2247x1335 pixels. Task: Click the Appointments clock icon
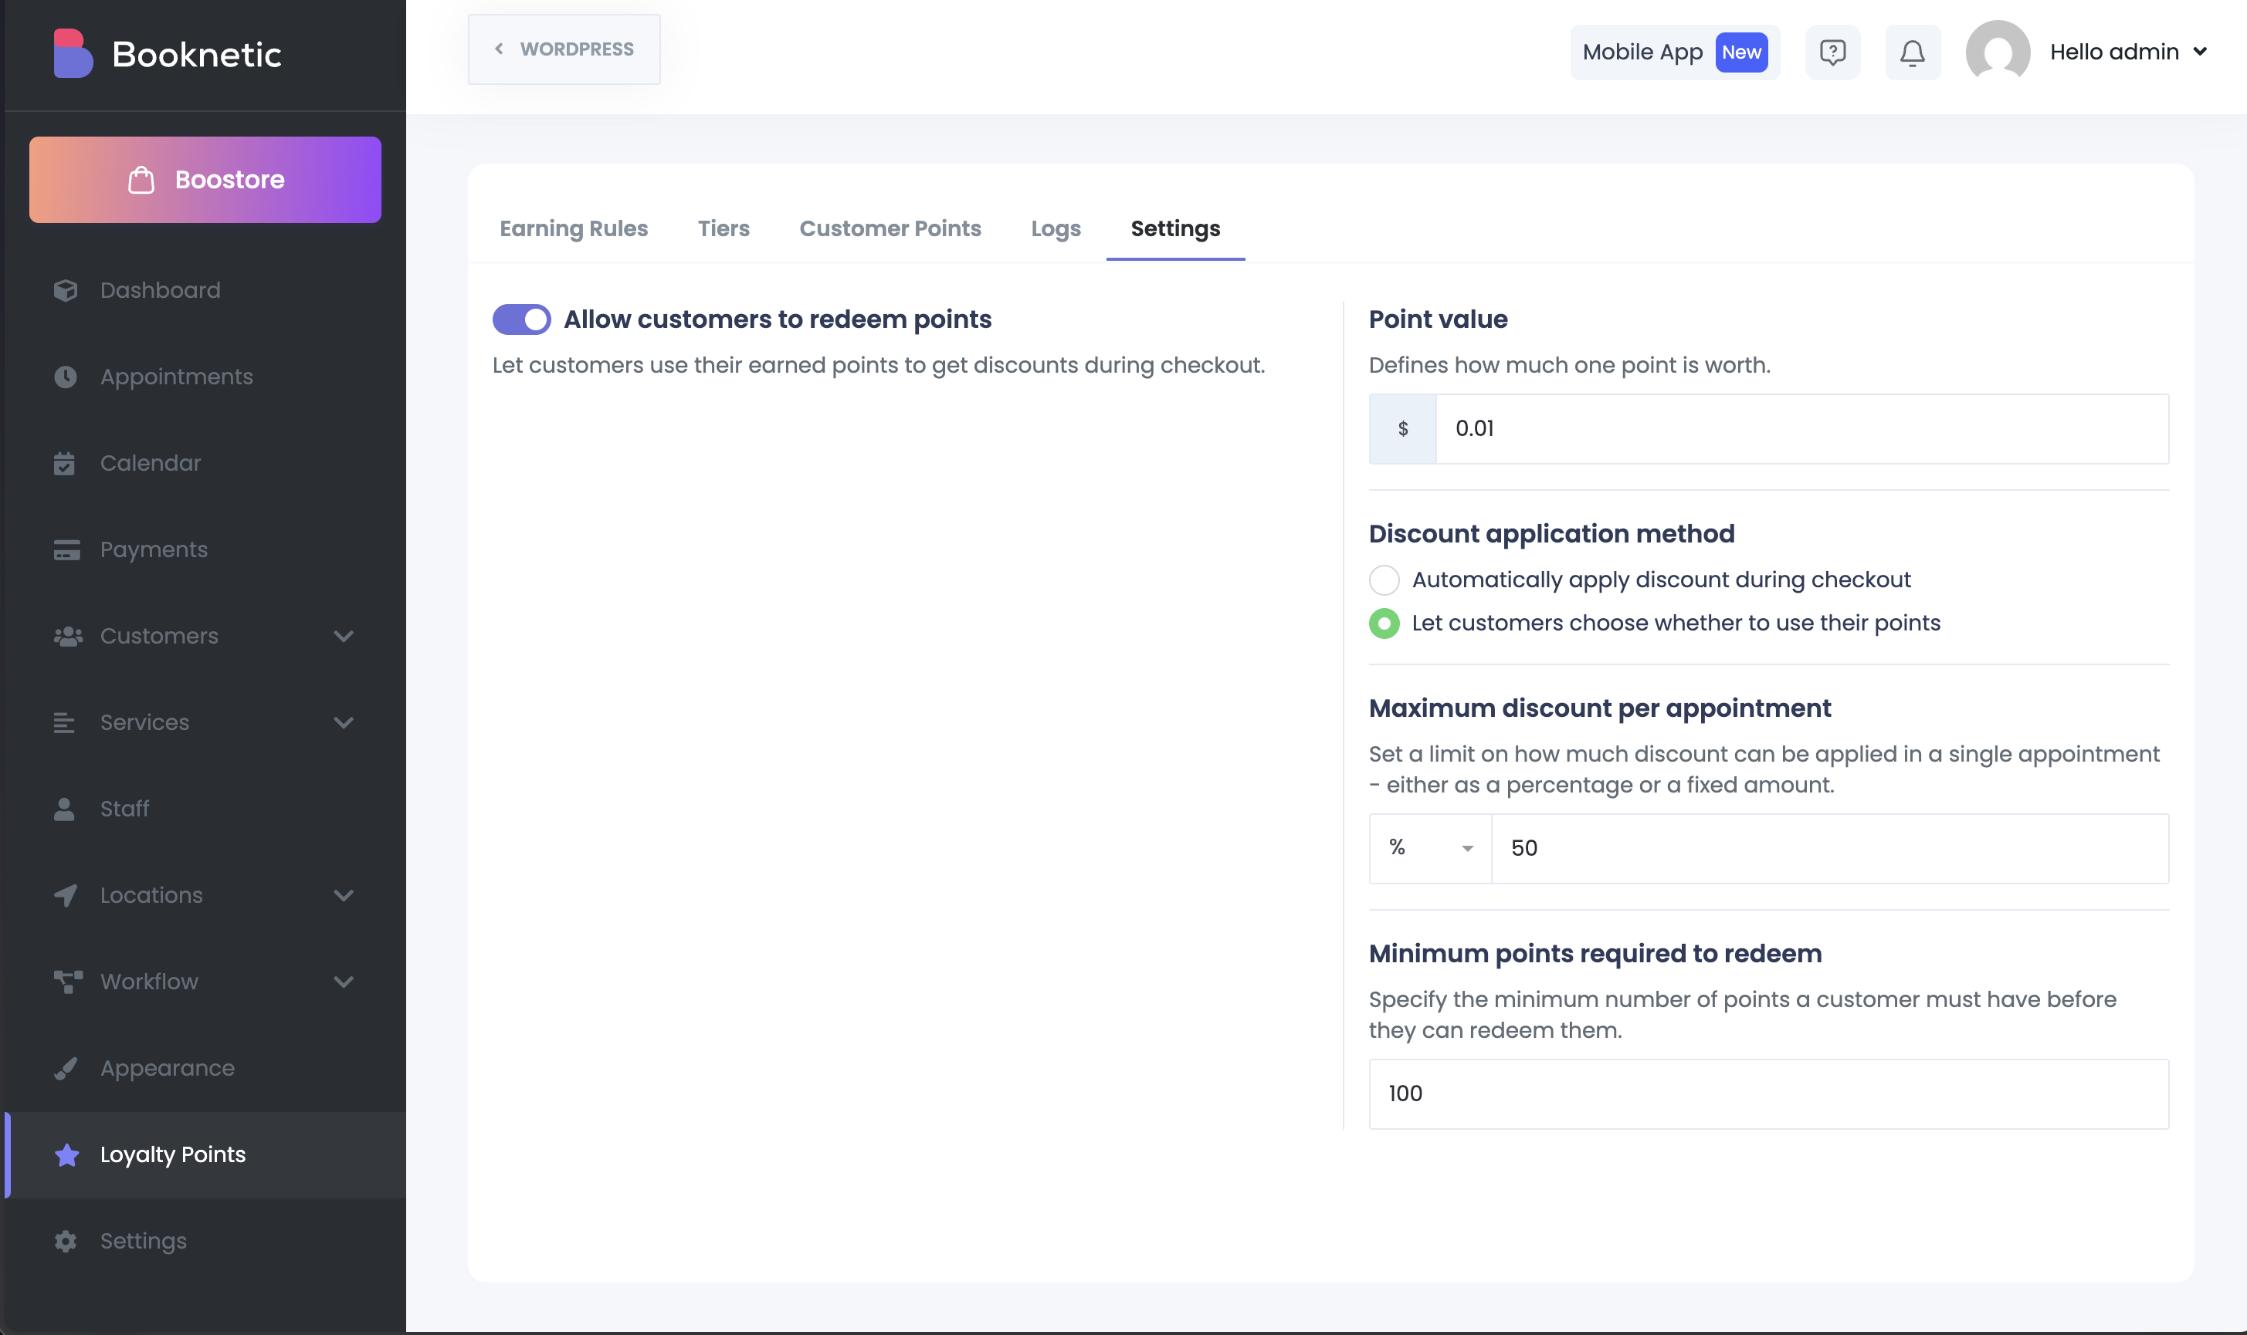click(65, 377)
